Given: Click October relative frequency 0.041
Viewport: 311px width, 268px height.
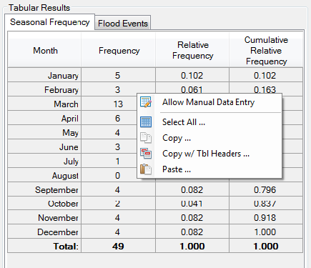Looking at the screenshot, I should tap(192, 204).
